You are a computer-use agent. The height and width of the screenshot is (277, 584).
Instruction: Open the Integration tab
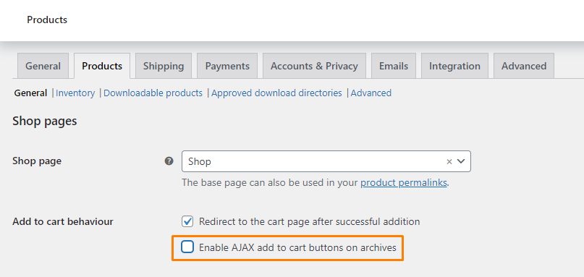[x=454, y=66]
